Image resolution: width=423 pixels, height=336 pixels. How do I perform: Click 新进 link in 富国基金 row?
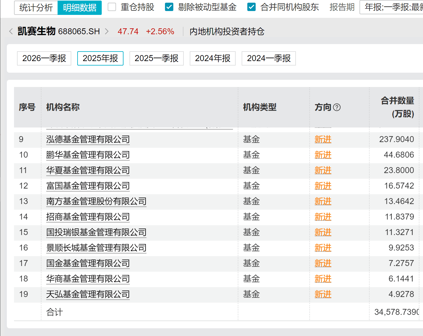[323, 186]
